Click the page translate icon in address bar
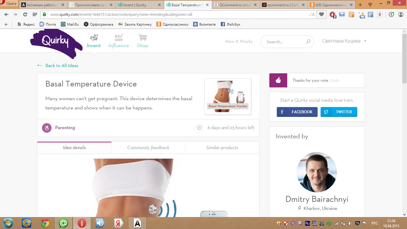The width and height of the screenshot is (407, 229). pos(312,14)
